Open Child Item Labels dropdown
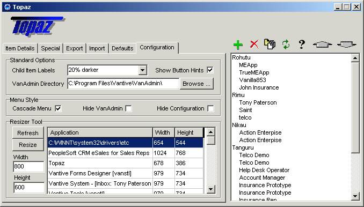 [x=142, y=70]
